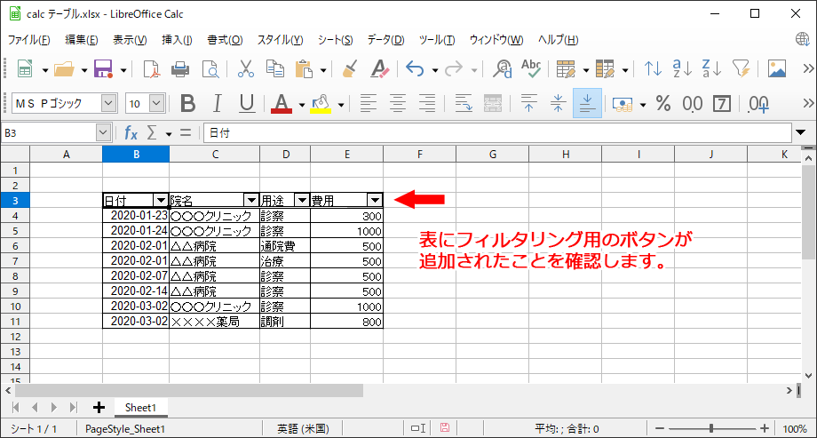Image resolution: width=817 pixels, height=438 pixels.
Task: Toggle print preview icon
Action: coord(210,68)
